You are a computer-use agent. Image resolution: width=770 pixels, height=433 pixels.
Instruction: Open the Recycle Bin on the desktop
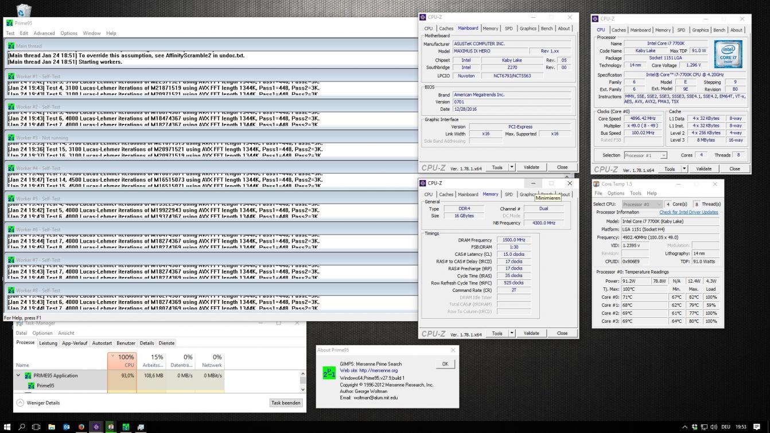pos(24,10)
